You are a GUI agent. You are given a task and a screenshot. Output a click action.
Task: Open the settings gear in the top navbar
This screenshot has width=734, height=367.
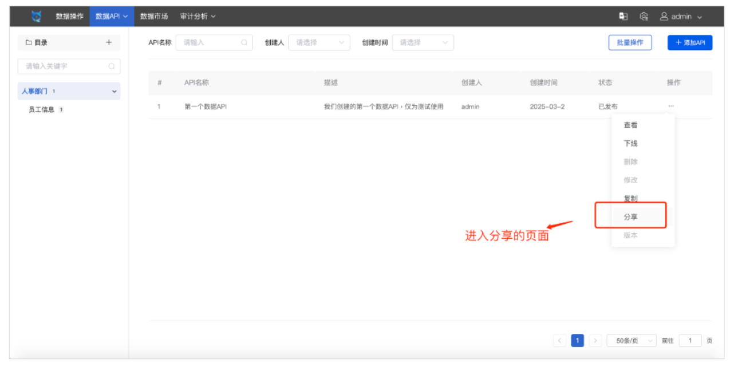click(x=644, y=16)
